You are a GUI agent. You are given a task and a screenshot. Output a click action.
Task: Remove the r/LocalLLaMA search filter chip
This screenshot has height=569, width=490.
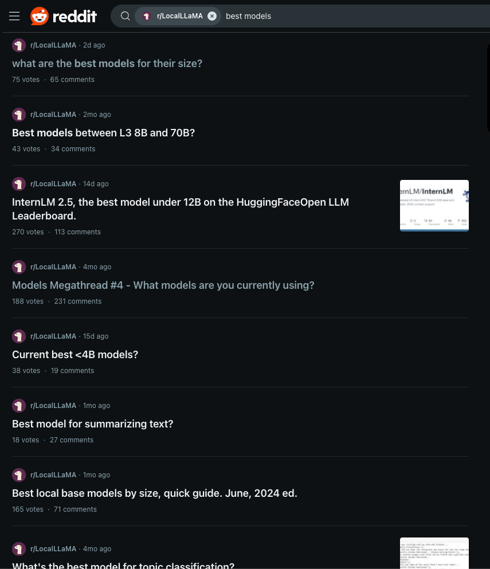pos(212,16)
